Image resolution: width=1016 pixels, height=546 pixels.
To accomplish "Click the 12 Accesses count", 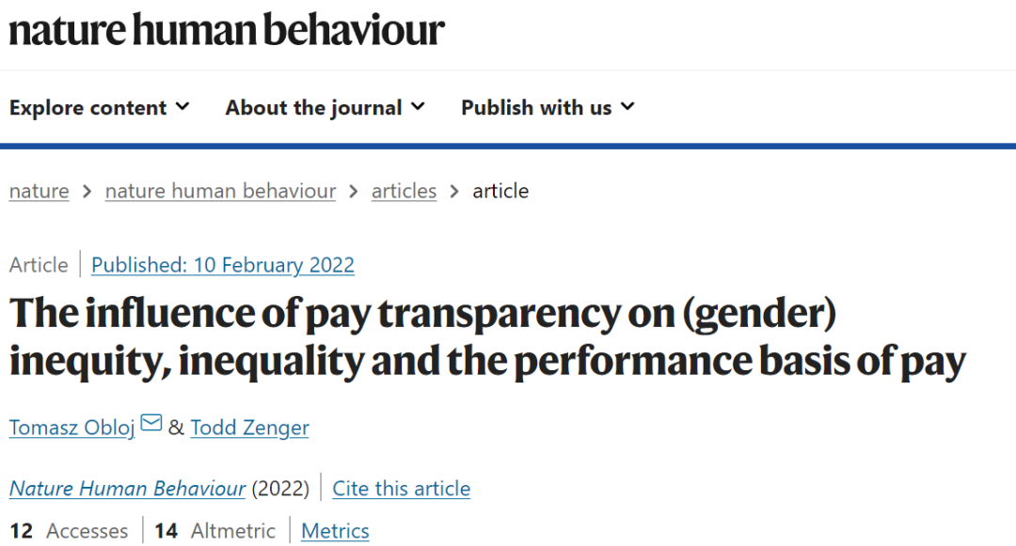I will pos(69,531).
